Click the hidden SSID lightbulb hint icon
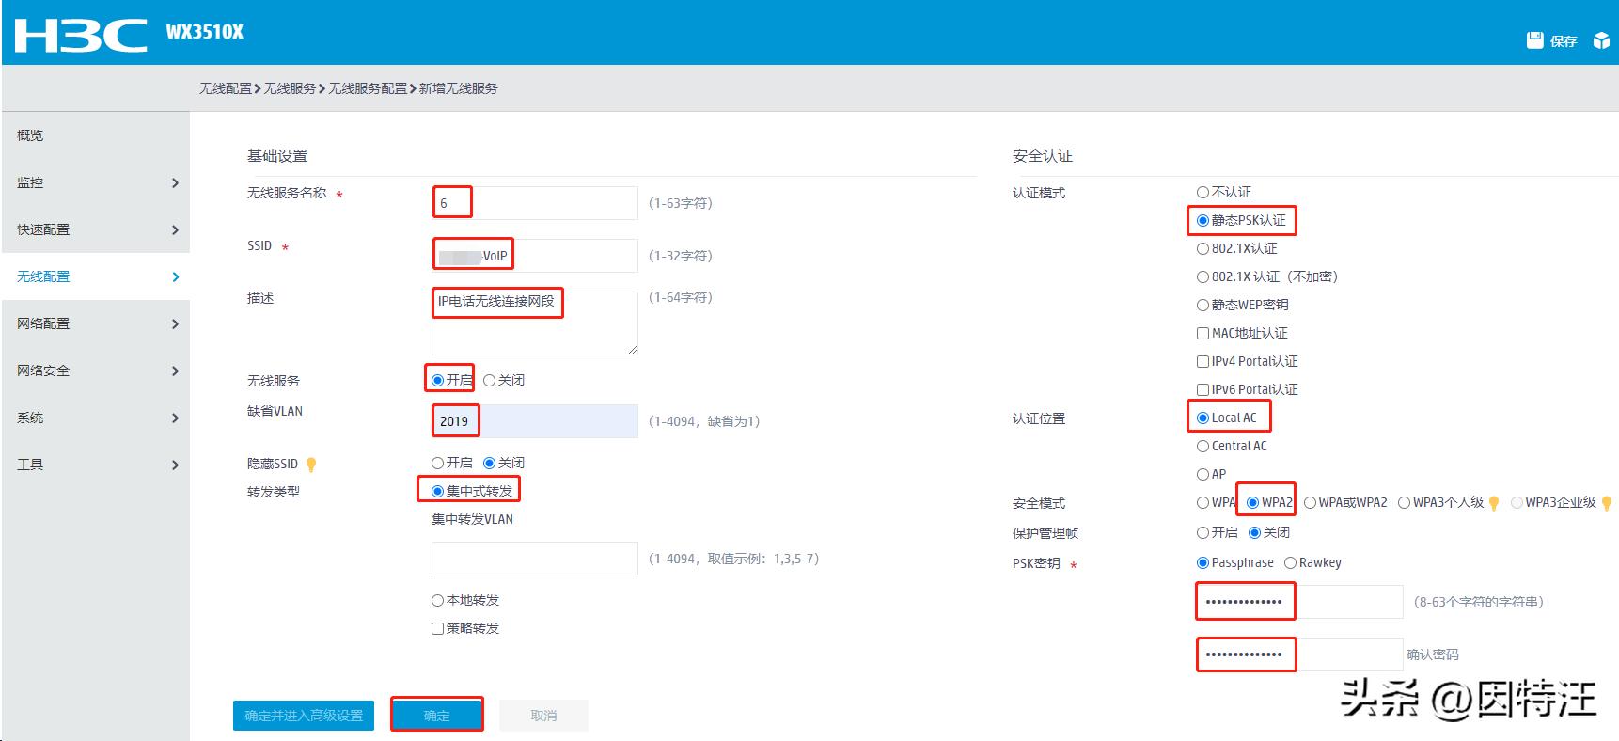This screenshot has width=1619, height=741. point(311,464)
